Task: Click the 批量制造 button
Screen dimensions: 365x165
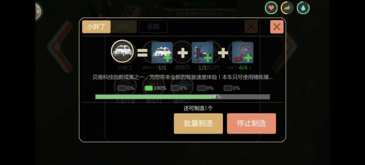Action: pos(198,124)
